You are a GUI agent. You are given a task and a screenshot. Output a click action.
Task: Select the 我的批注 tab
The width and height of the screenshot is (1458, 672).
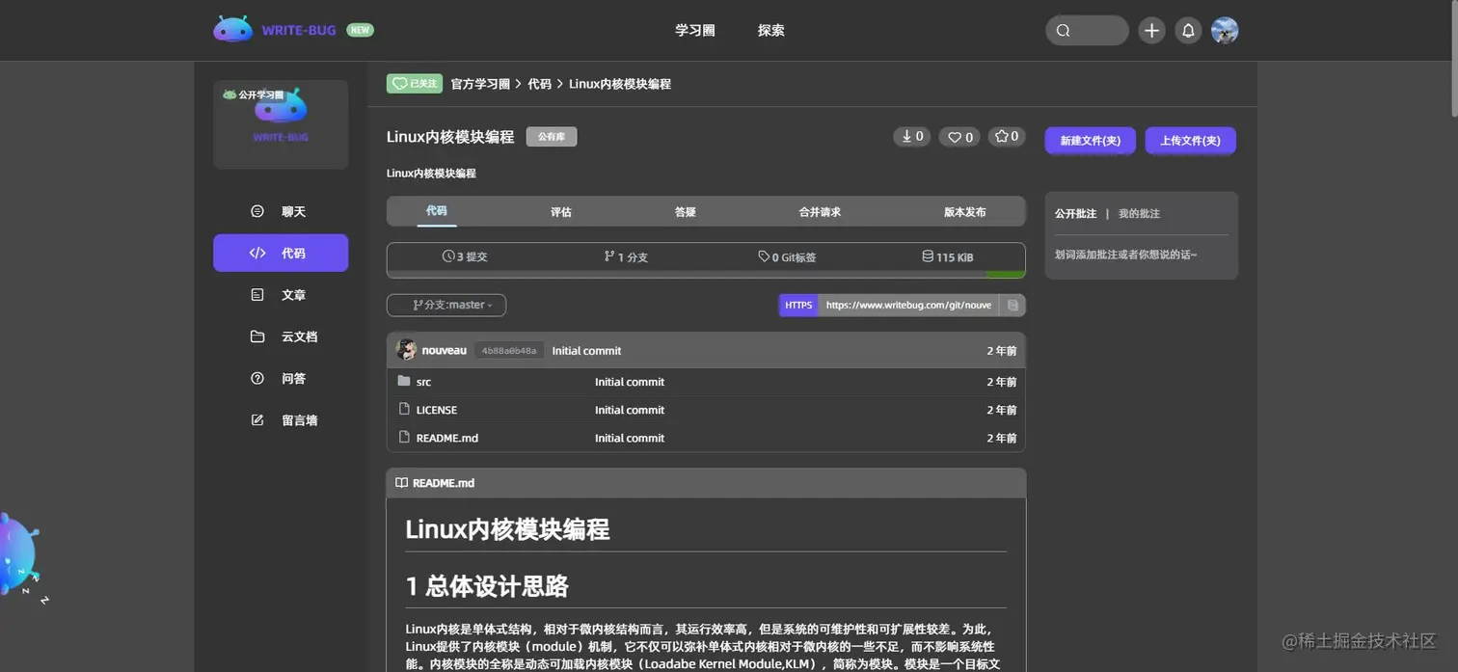[1139, 214]
